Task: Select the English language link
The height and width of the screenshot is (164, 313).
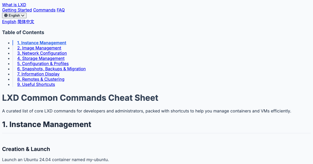Action: coord(9,22)
